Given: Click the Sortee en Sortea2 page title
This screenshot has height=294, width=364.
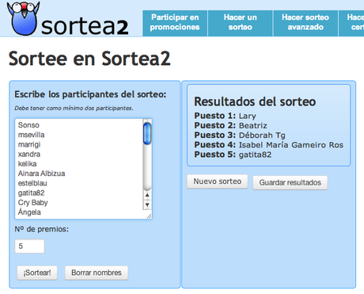Looking at the screenshot, I should 89,59.
